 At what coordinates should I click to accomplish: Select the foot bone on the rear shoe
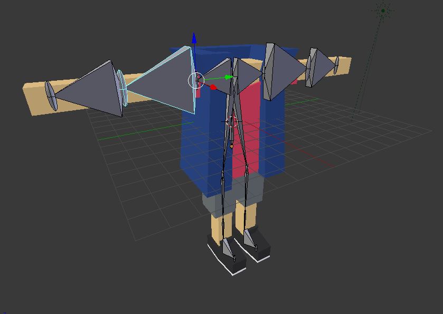pos(249,239)
